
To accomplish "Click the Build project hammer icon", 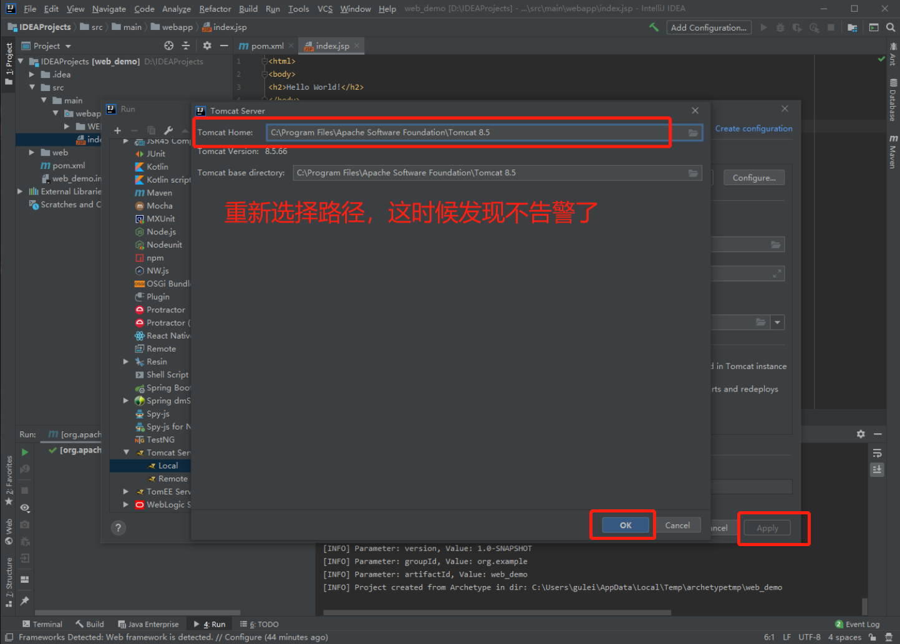I will coord(654,27).
